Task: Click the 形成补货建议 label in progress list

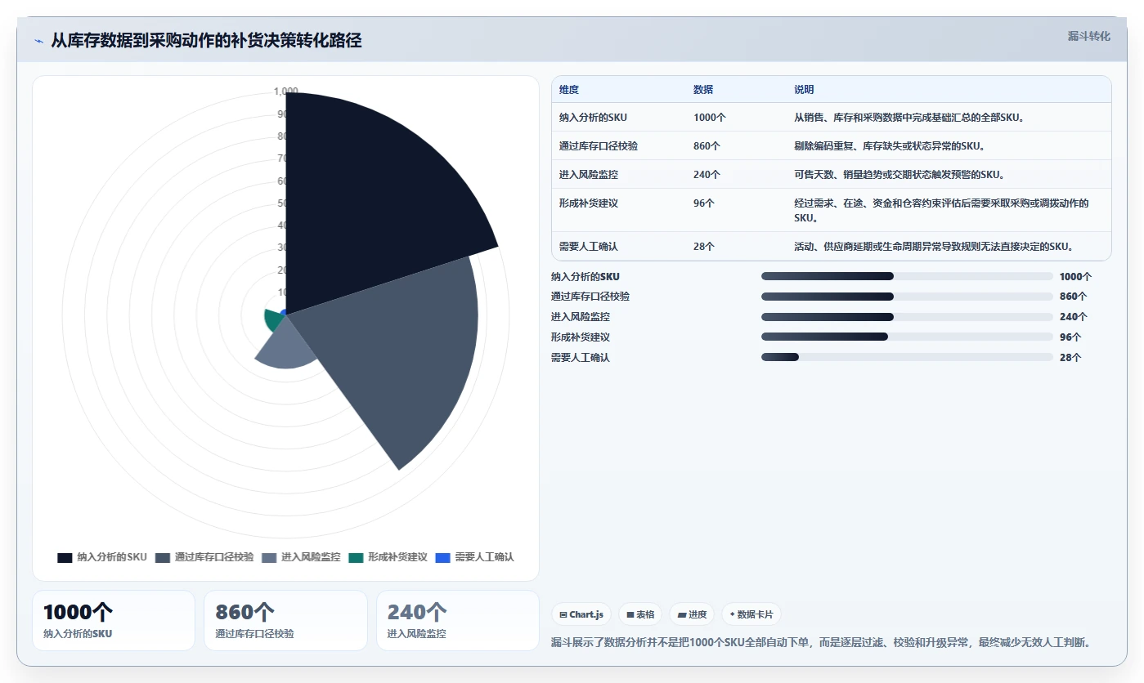Action: [581, 337]
